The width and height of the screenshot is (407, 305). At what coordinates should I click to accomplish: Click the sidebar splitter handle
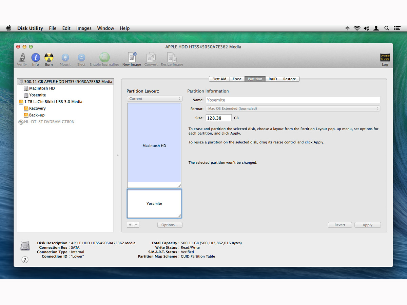[117, 155]
